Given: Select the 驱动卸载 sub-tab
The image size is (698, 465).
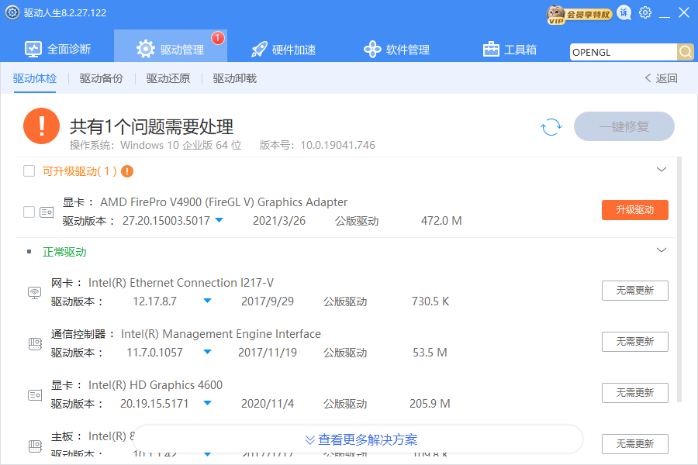Looking at the screenshot, I should tap(234, 78).
